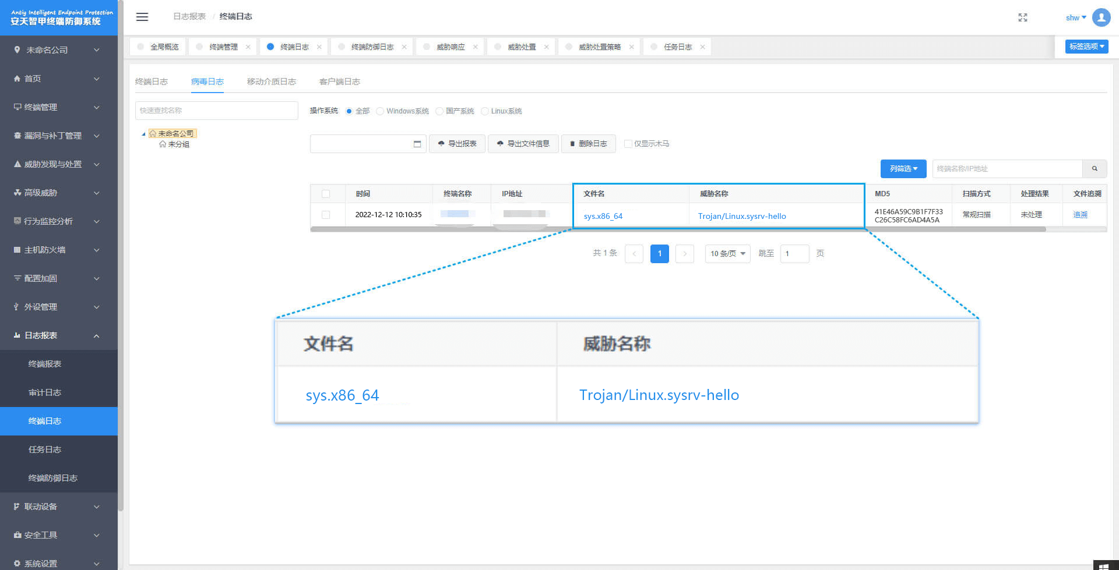Click the user avatar icon

1101,17
